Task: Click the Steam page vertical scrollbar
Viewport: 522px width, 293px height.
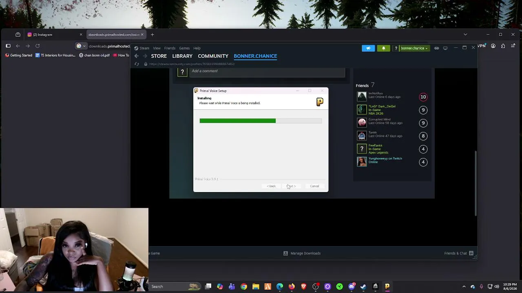Action: [x=476, y=183]
